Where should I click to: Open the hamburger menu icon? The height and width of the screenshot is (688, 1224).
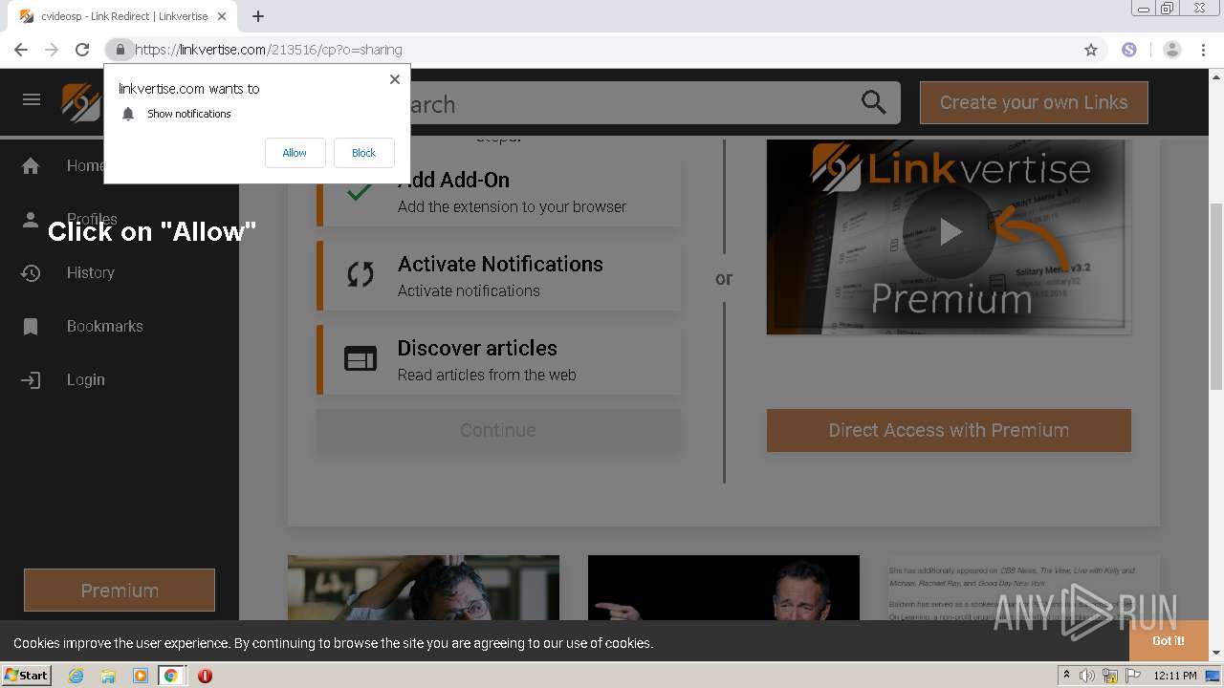[32, 99]
